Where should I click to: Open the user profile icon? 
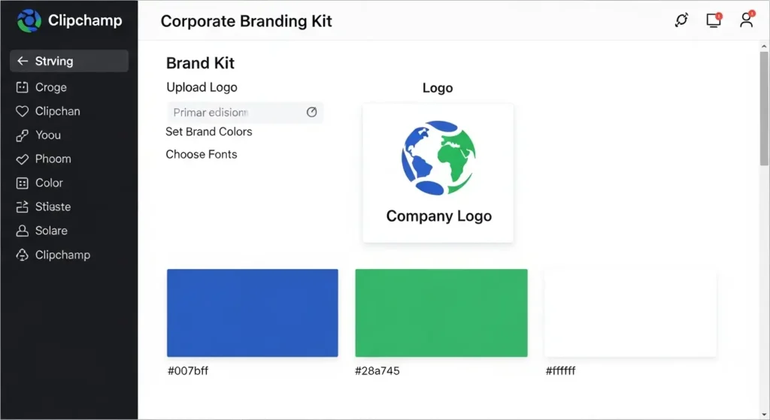746,20
